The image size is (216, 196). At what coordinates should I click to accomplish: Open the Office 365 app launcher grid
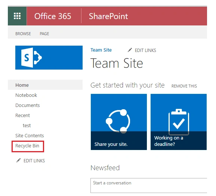click(x=17, y=16)
